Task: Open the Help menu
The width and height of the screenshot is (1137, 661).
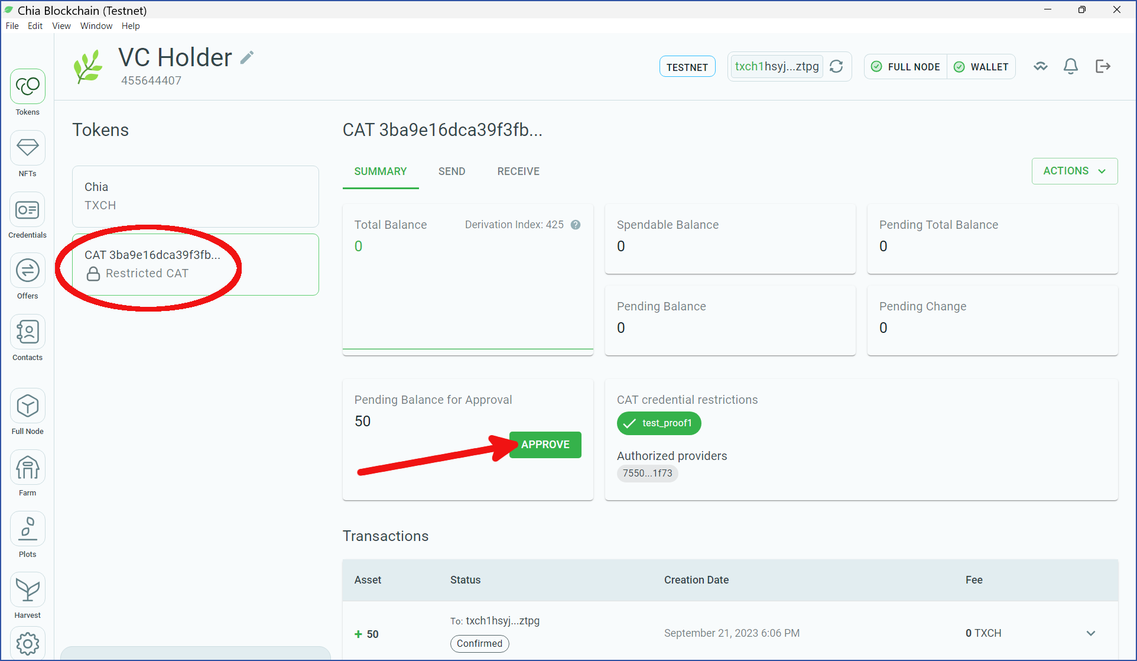Action: [131, 26]
